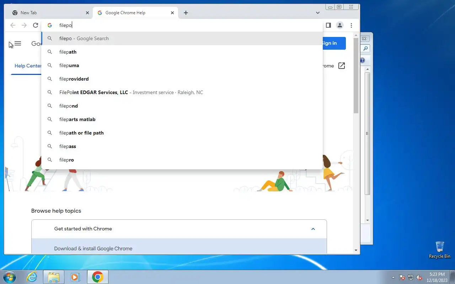
Task: Show hidden system tray icons
Action: [393, 277]
